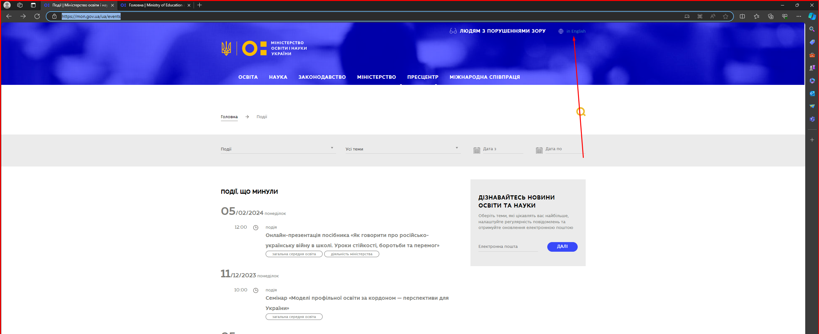Expand the 'Події' type dropdown
The height and width of the screenshot is (334, 819).
pos(278,149)
